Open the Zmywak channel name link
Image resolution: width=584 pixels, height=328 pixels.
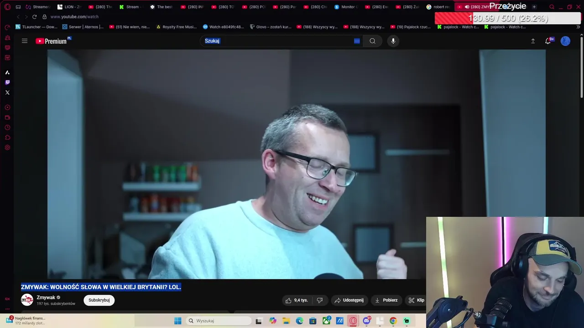[x=46, y=297]
